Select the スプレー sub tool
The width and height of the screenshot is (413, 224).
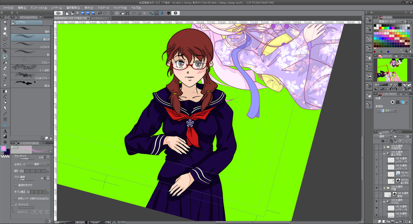30,61
